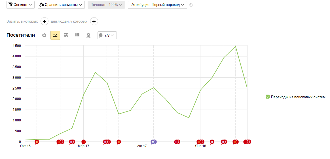The height and width of the screenshot is (159, 330).
Task: Select the line chart view icon
Action: point(55,35)
